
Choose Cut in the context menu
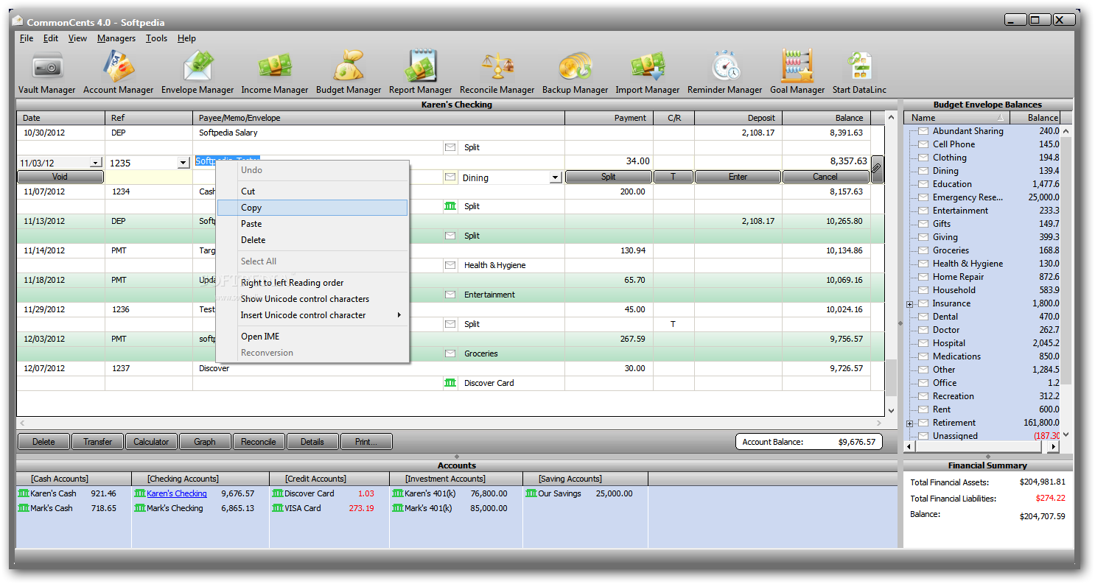312,191
